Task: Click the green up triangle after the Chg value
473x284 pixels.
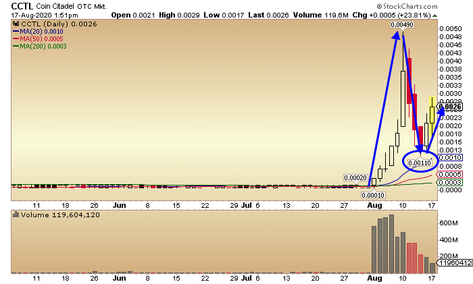Action: 434,16
